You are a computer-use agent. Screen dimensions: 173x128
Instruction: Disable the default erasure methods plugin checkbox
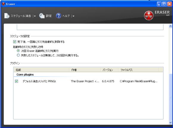[x=16, y=81]
